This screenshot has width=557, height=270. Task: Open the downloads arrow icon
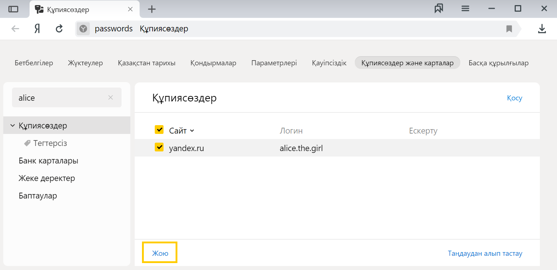coord(542,28)
